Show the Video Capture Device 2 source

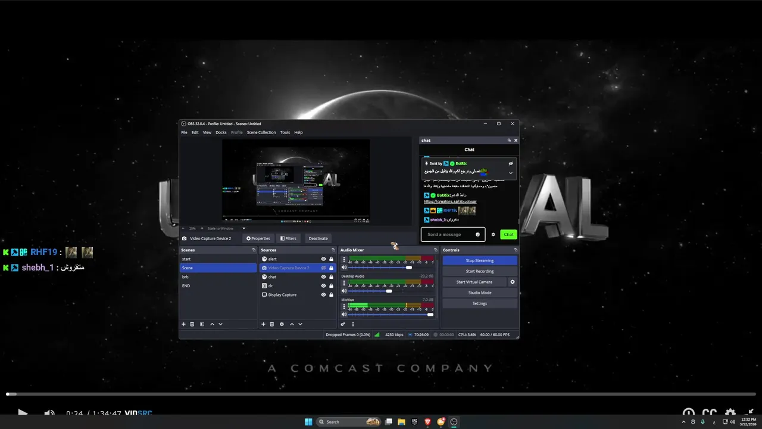click(323, 268)
